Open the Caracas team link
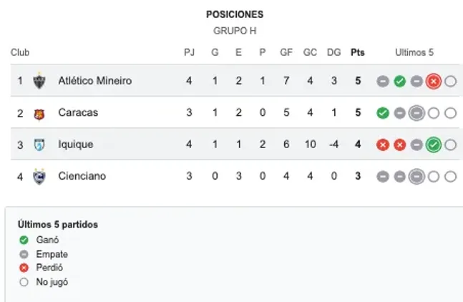The height and width of the screenshot is (302, 463). pyautogui.click(x=78, y=113)
